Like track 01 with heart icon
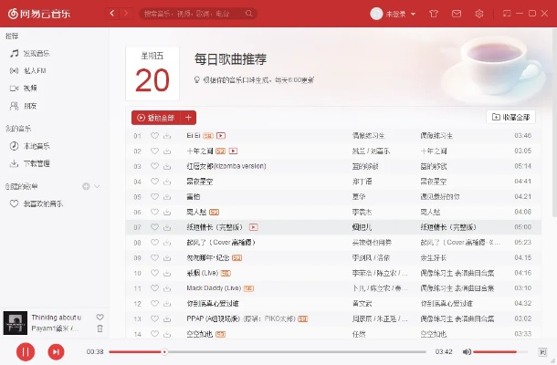This screenshot has height=365, width=557. pyautogui.click(x=154, y=136)
